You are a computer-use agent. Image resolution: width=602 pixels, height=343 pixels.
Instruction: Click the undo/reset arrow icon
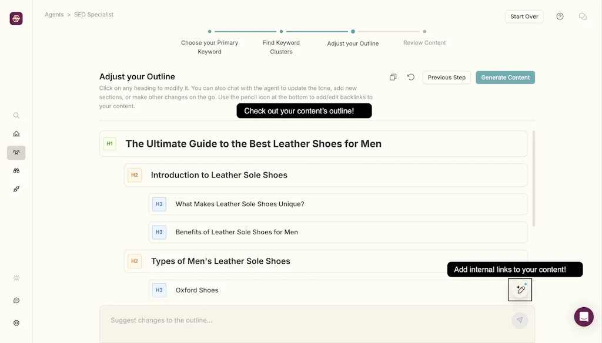(x=411, y=78)
